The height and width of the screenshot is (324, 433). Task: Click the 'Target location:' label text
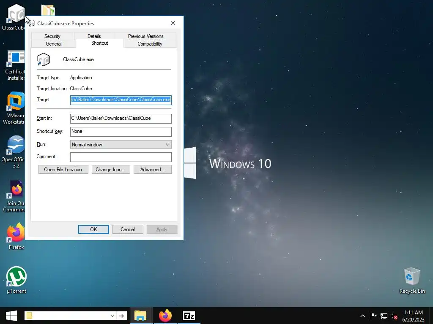(52, 89)
